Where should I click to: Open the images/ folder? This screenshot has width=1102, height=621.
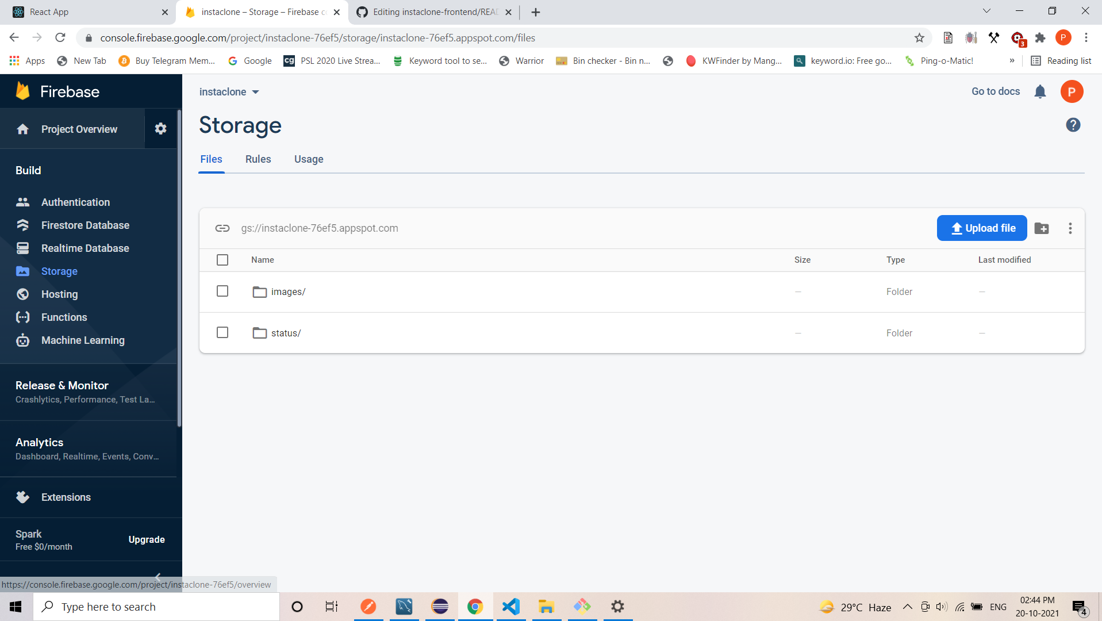pos(288,292)
